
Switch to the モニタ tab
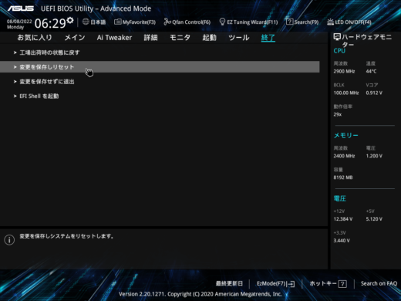coord(180,38)
